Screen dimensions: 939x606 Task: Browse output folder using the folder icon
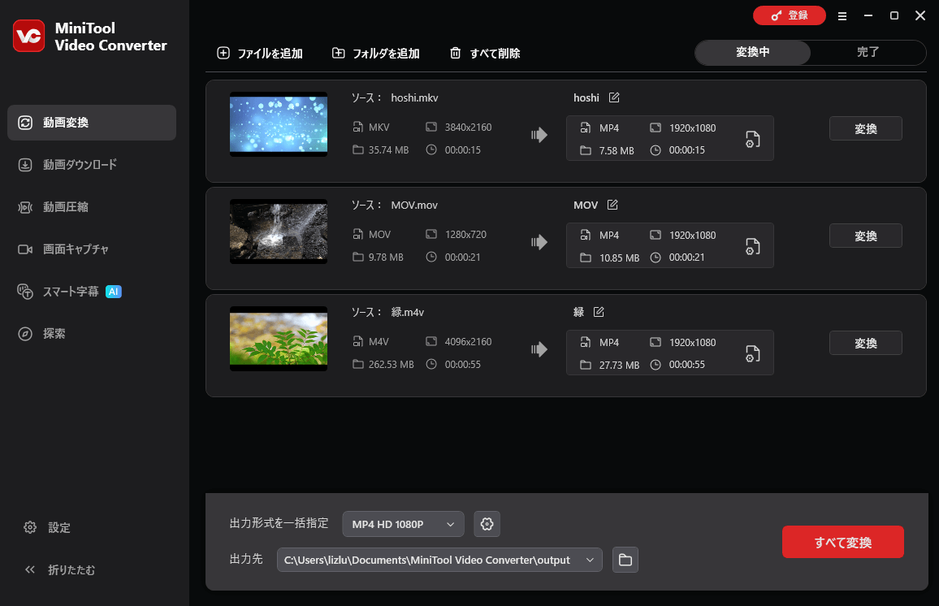click(x=625, y=560)
